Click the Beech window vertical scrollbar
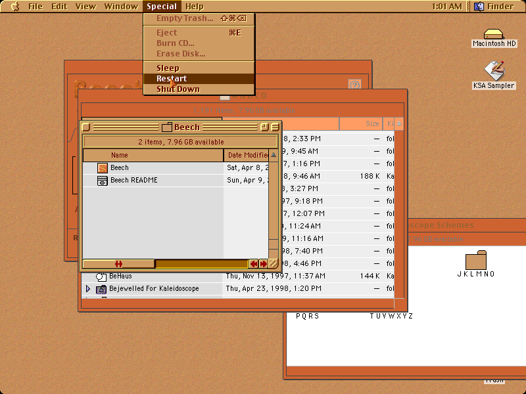The height and width of the screenshot is (394, 526). click(x=274, y=210)
